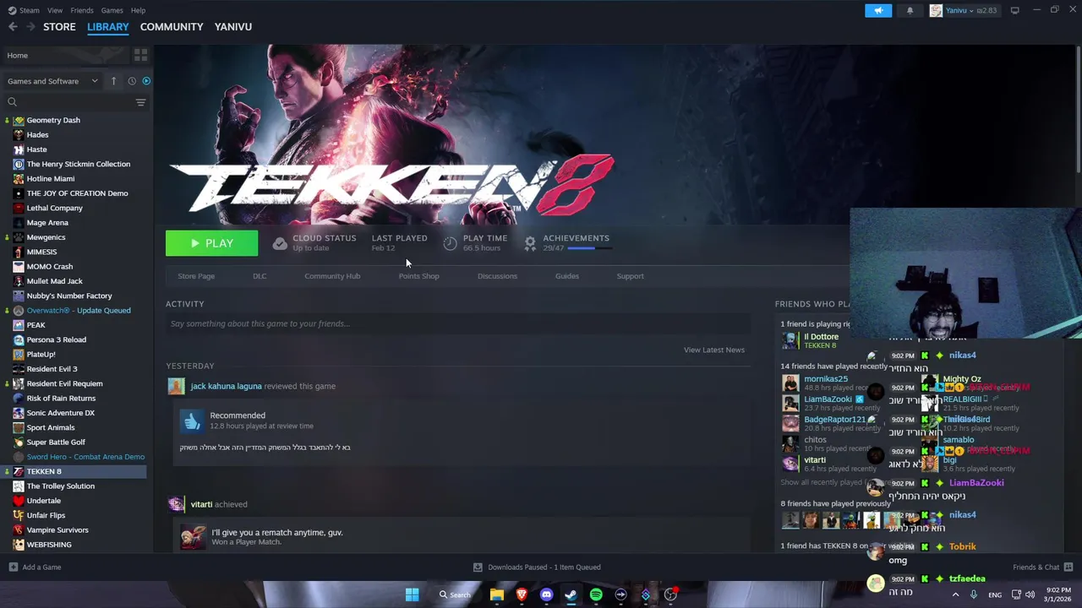This screenshot has height=608, width=1082.
Task: Select Geometry Dash in the library list
Action: [53, 120]
